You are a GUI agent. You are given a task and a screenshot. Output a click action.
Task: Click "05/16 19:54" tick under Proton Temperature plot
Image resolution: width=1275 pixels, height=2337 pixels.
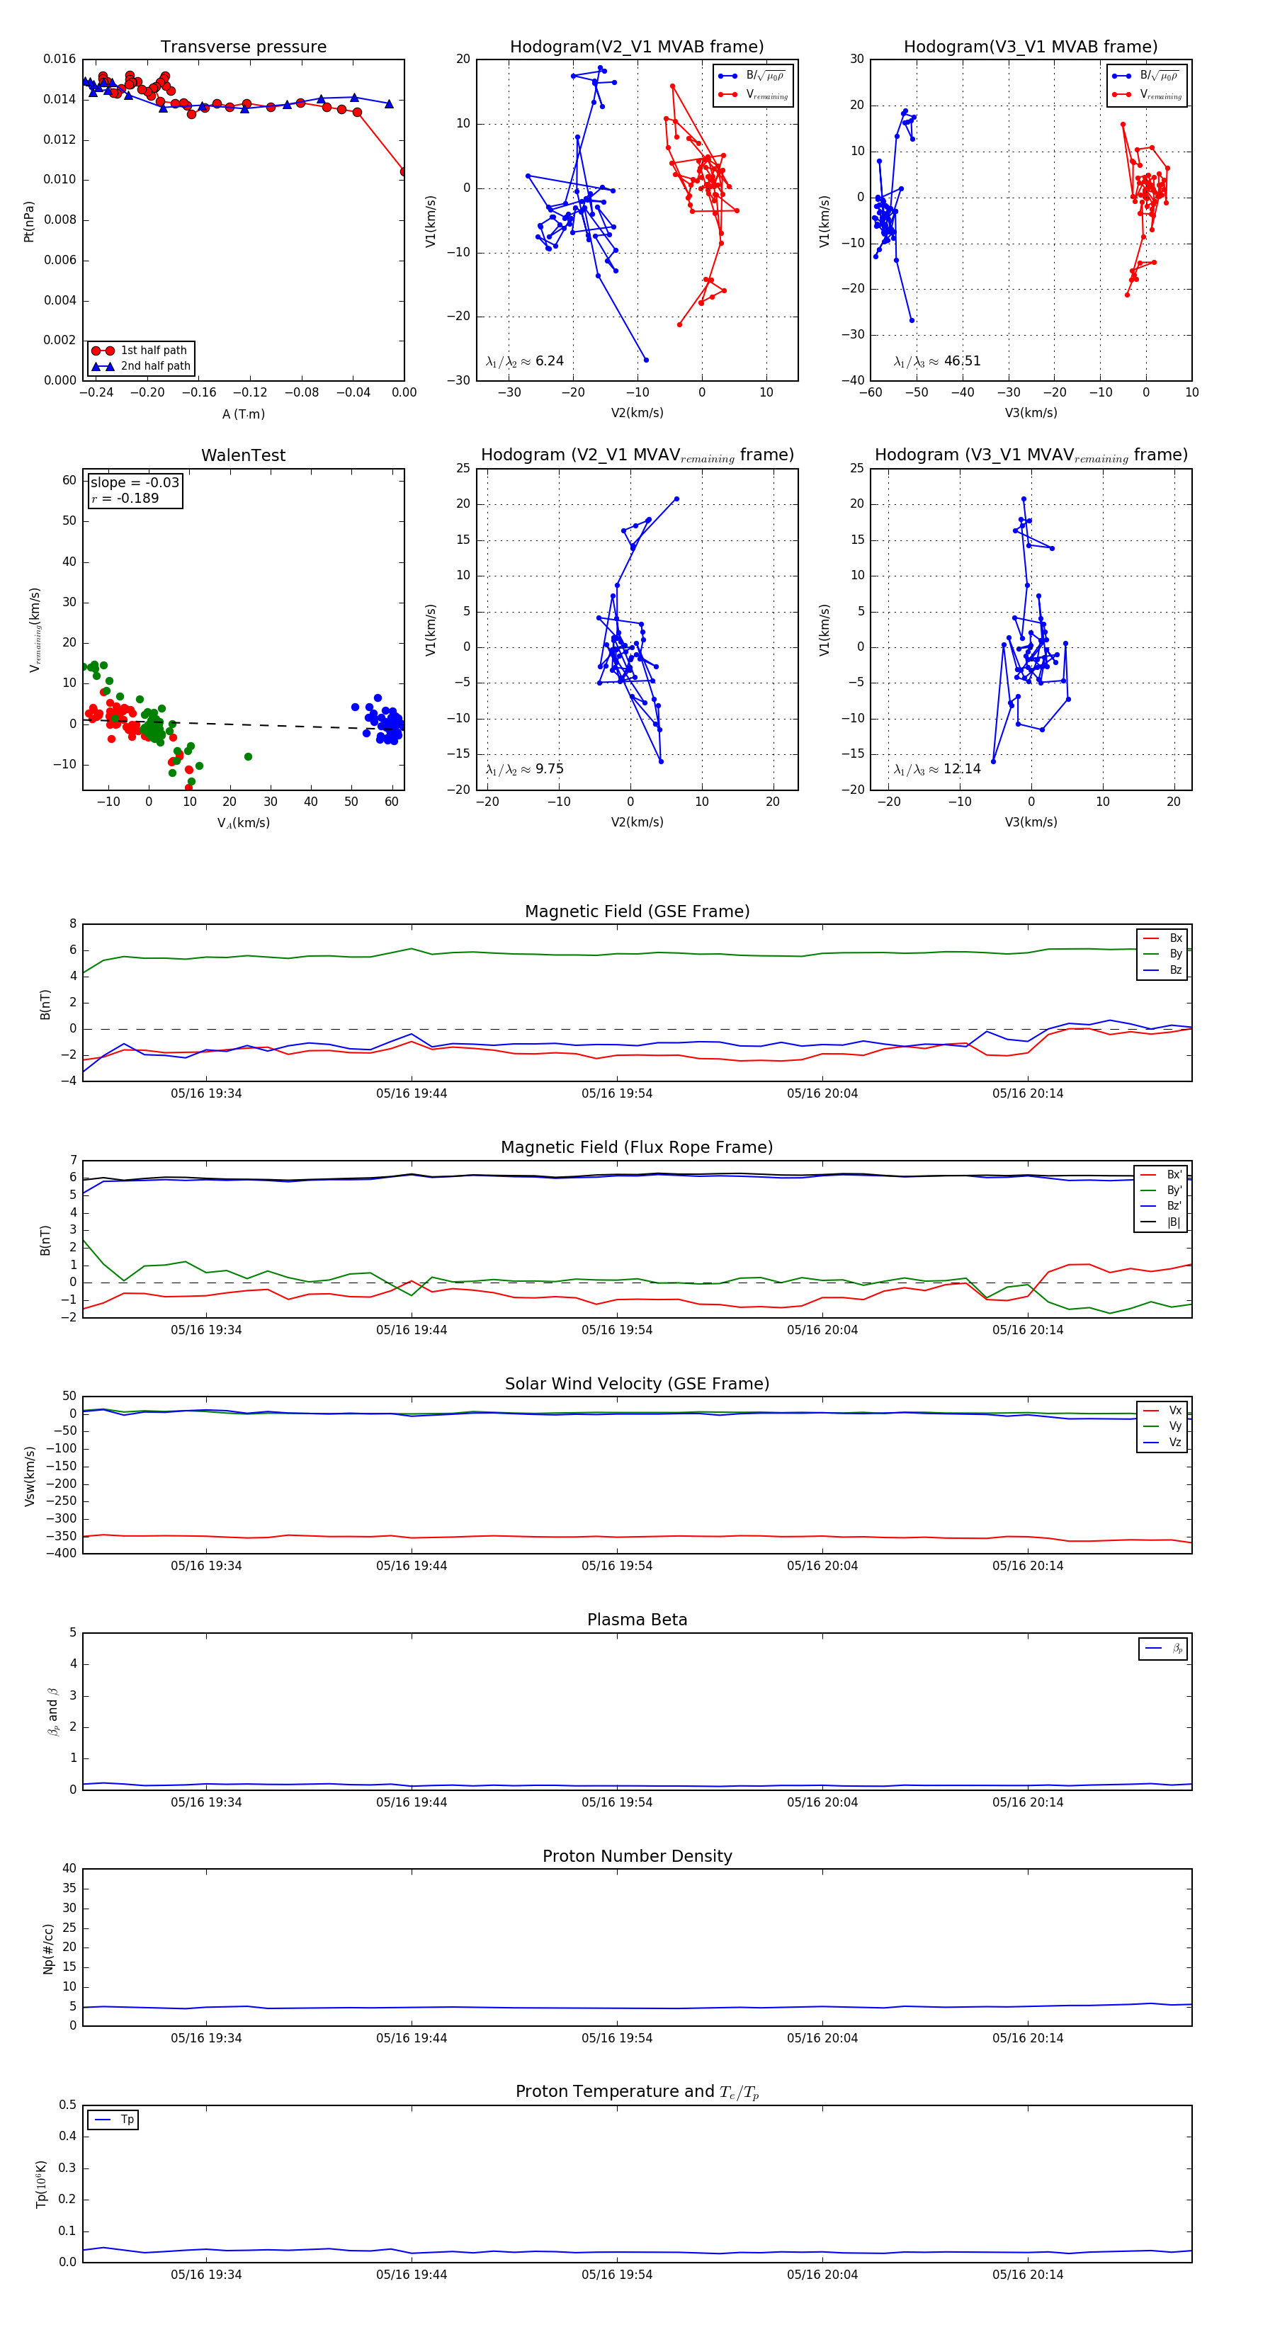coord(617,2275)
